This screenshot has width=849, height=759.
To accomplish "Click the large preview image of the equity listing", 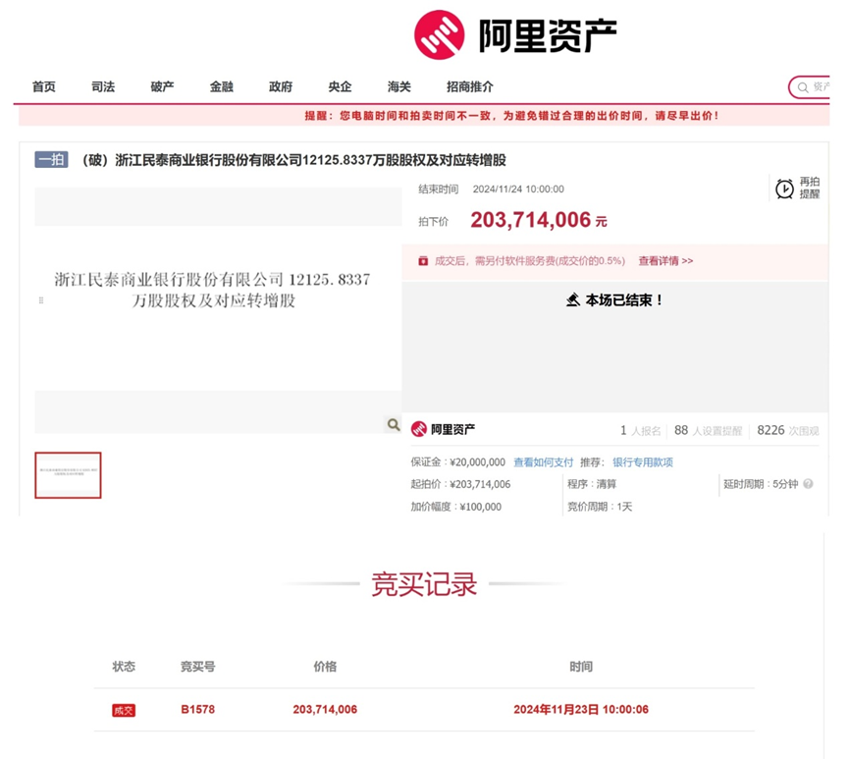I will click(x=218, y=310).
